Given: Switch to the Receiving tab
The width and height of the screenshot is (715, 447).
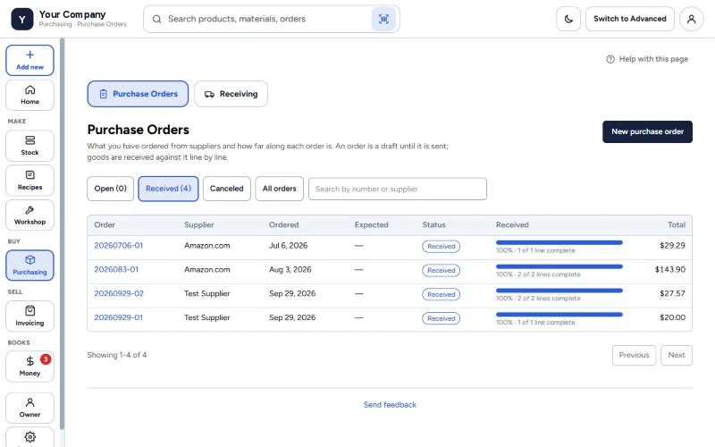Looking at the screenshot, I should click(231, 94).
